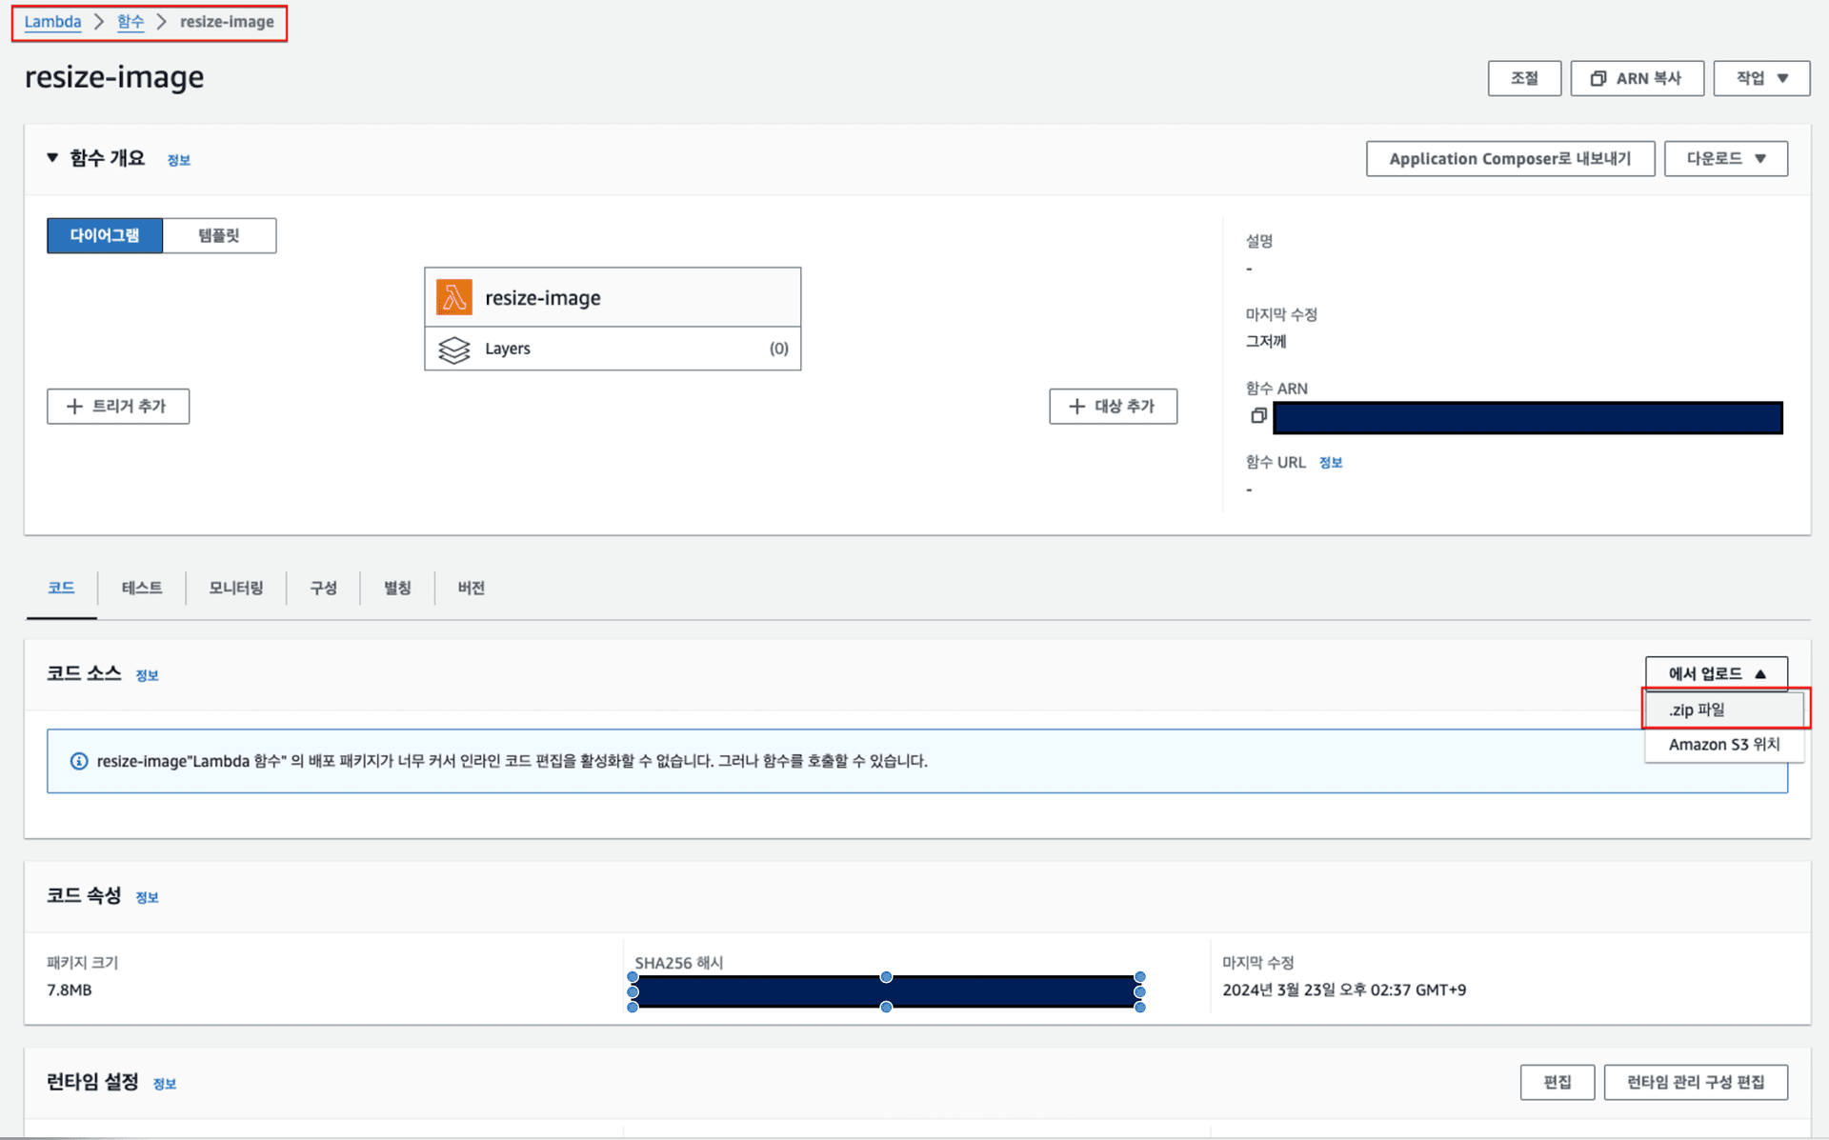
Task: Copy function ARN via copy icon
Action: (1258, 416)
